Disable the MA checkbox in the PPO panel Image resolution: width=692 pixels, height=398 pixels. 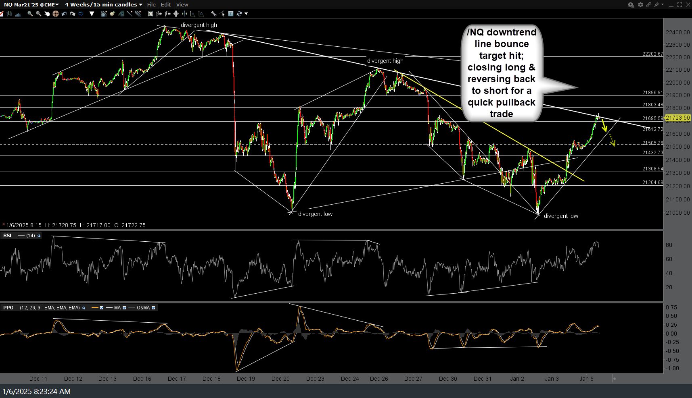[x=125, y=307]
